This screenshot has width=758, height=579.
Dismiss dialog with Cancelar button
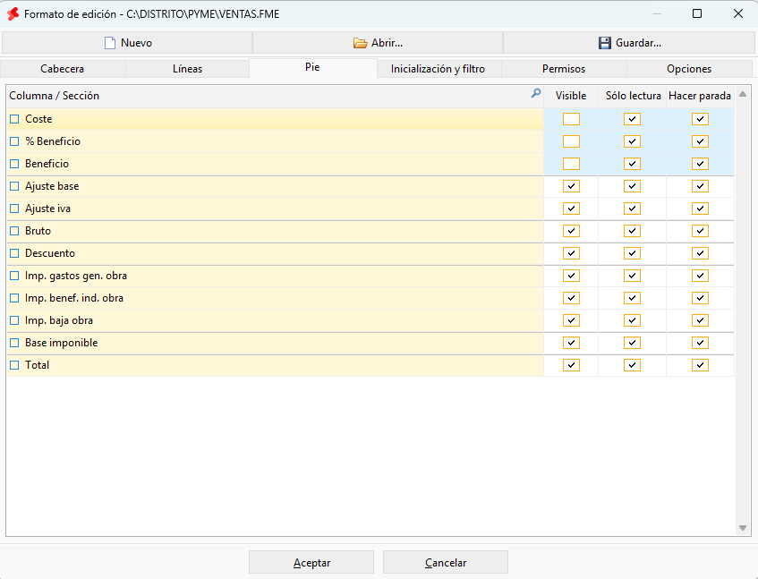(x=446, y=563)
